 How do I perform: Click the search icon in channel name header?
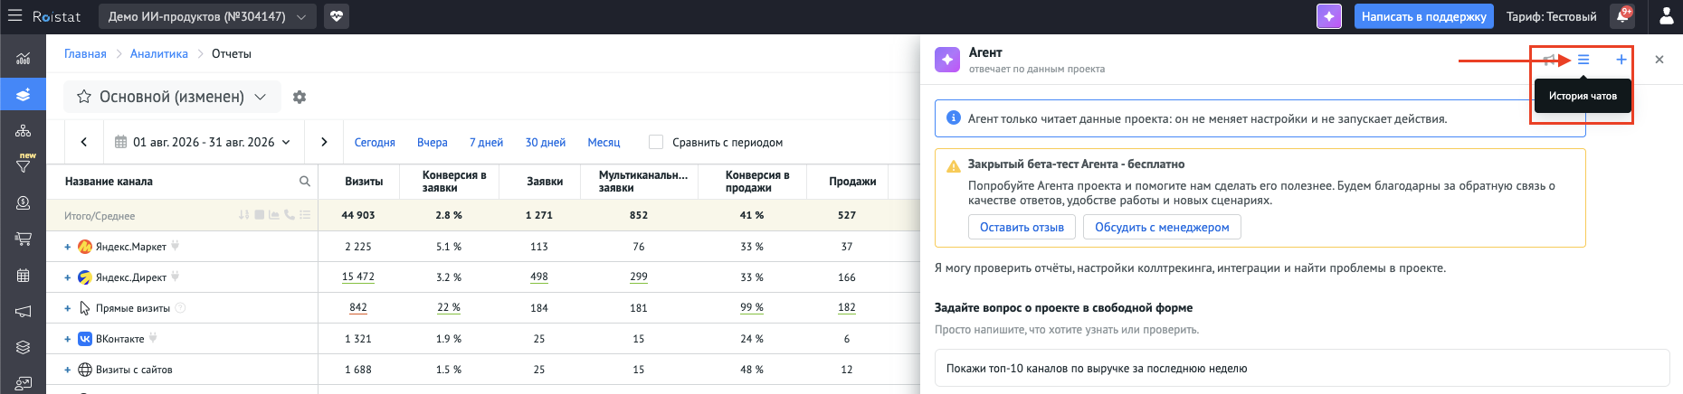[x=305, y=182]
